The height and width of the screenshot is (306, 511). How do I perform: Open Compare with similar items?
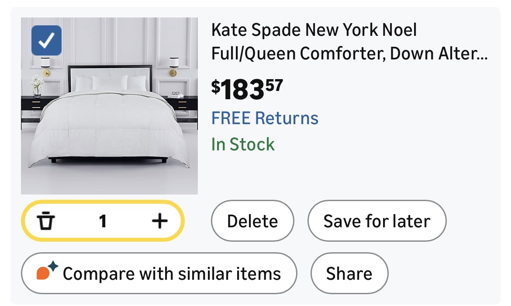[159, 274]
